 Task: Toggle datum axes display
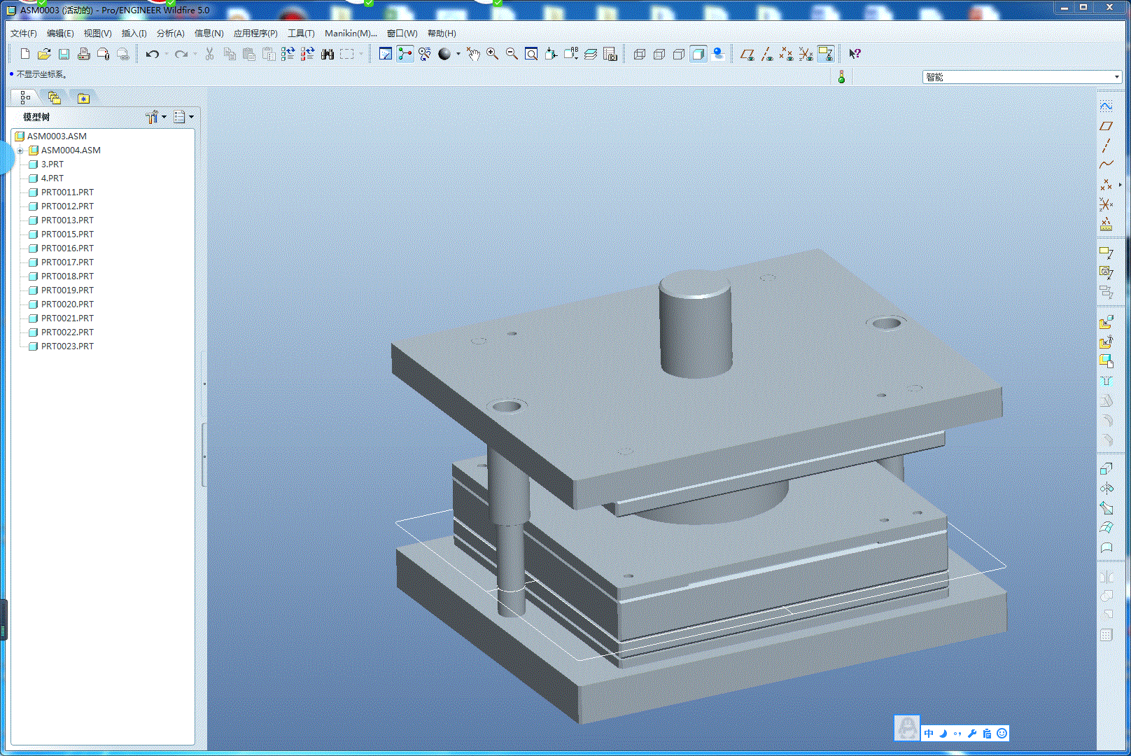click(x=767, y=54)
